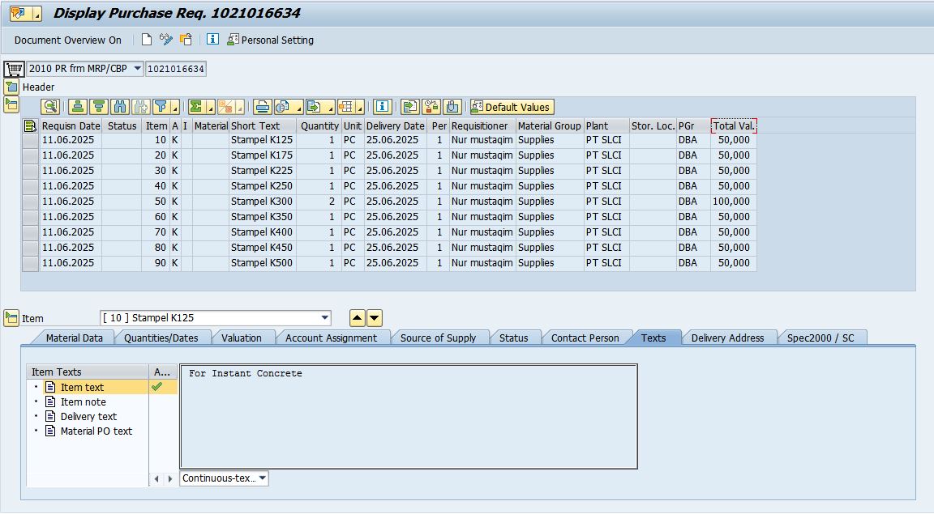Go to previous item with up arrow
Viewport: 934px width, 514px height.
pos(357,318)
